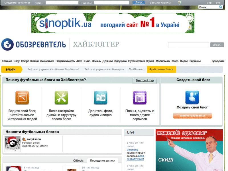Click the Obozrevatel globe logo
The height and width of the screenshot is (171, 228).
pos(7,44)
